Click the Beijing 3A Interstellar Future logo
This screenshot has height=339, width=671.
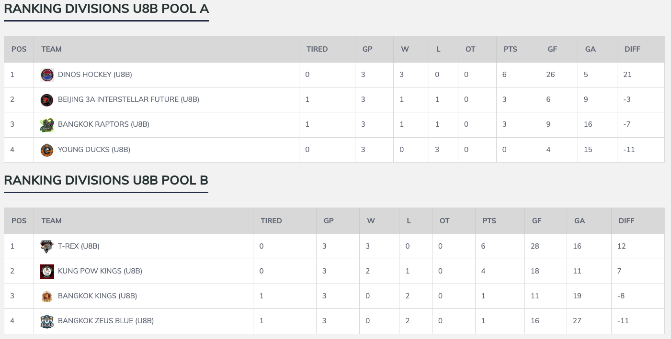pyautogui.click(x=47, y=100)
